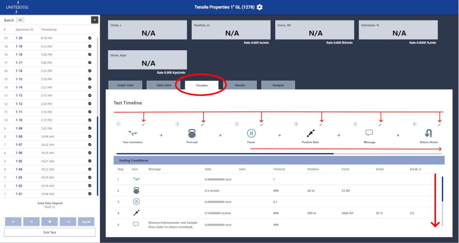Select the Postion Rate step icon in timeline
Viewport: 459px width, 243px height.
coord(310,133)
